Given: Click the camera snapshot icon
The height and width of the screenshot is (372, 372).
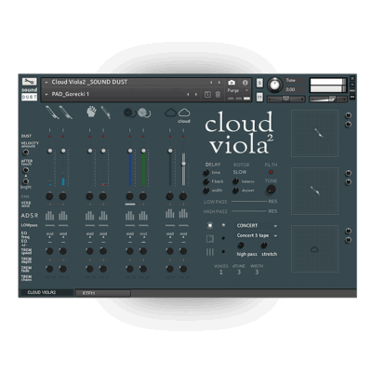Looking at the screenshot, I should (x=232, y=83).
